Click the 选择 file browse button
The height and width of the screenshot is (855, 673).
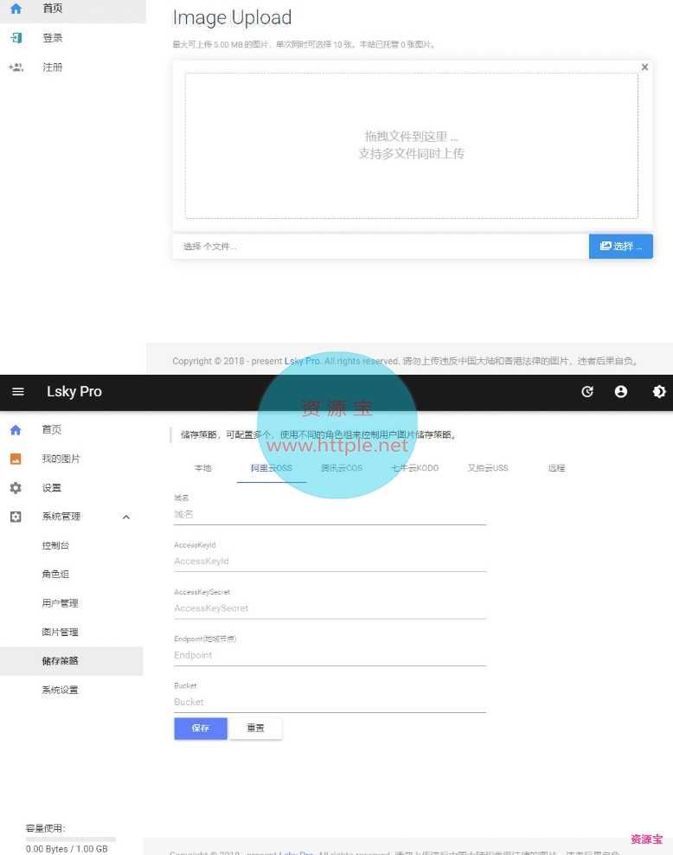621,246
